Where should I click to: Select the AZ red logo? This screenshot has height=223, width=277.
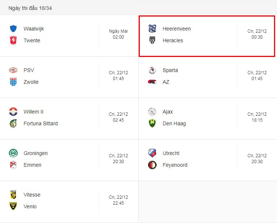[x=152, y=82]
